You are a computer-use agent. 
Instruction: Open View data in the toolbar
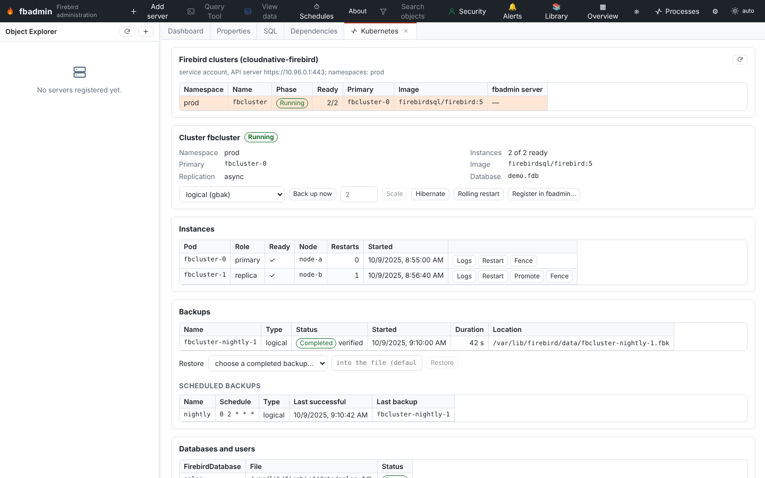click(262, 11)
